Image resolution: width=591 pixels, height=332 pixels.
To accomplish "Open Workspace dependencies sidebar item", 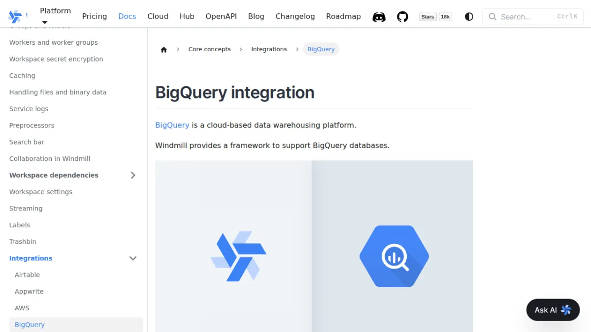I will click(x=54, y=175).
